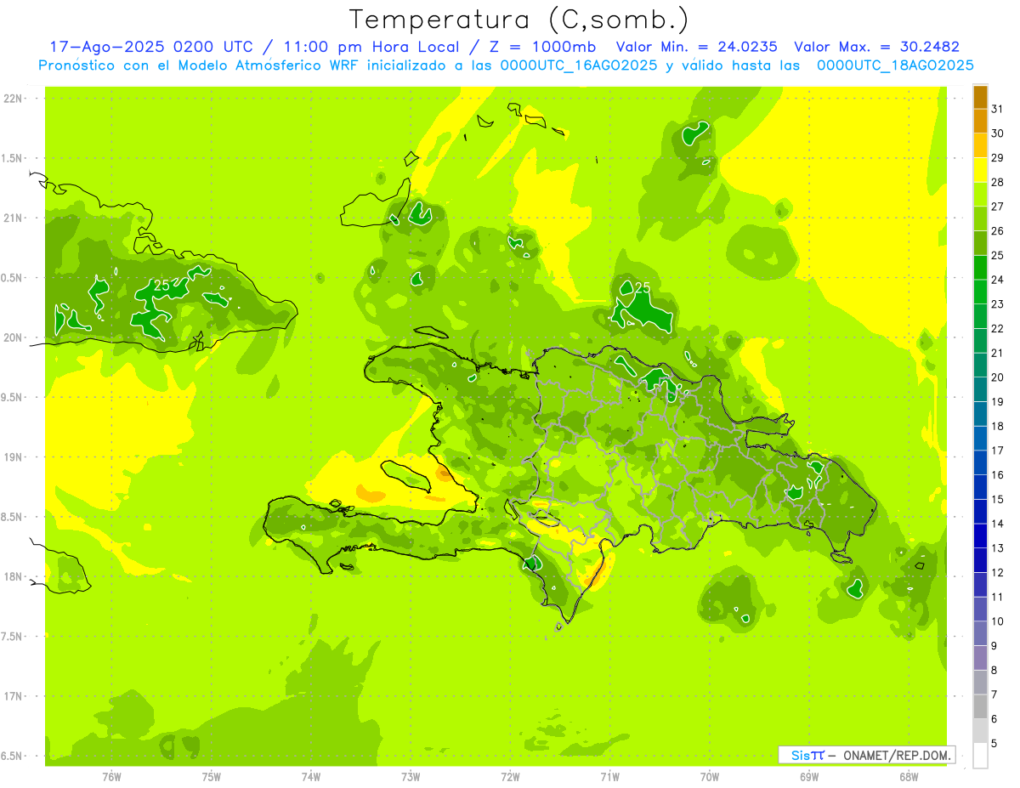Click the "20" legend value

(x=998, y=377)
